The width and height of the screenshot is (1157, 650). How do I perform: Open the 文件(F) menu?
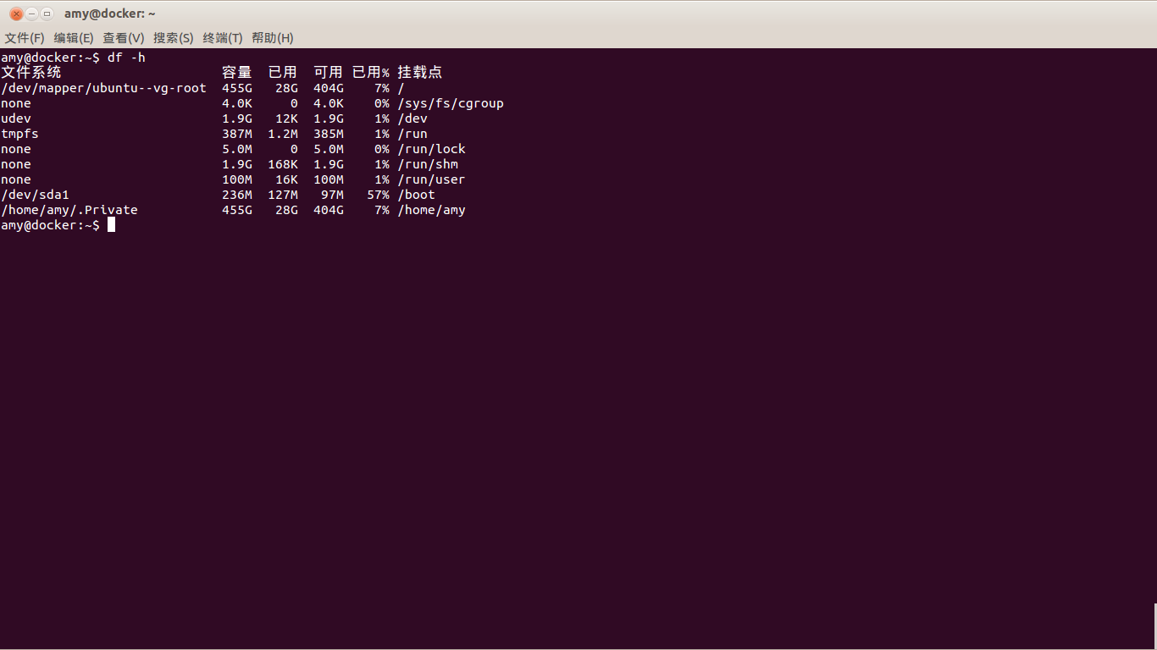click(x=24, y=38)
